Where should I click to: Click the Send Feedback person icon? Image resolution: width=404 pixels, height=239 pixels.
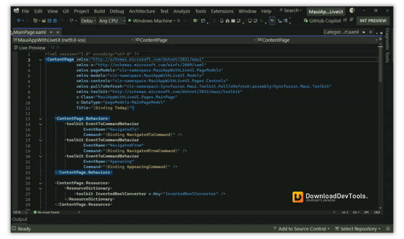coord(351,20)
